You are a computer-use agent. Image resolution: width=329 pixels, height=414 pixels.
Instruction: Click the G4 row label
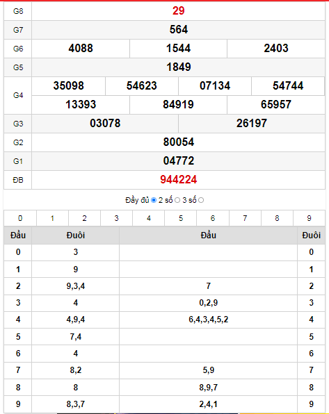pos(18,95)
